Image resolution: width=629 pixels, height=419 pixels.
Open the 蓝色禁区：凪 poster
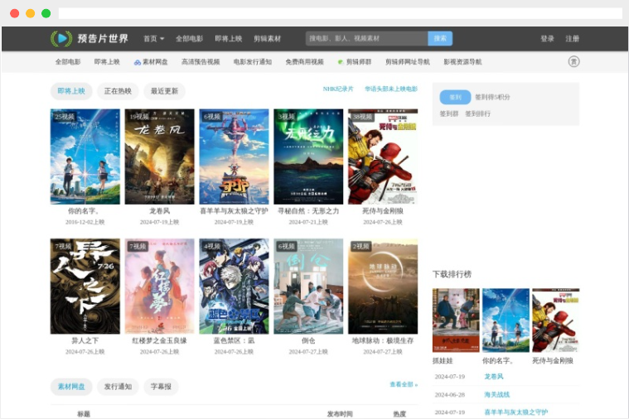(234, 287)
